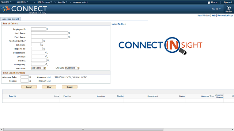Focus the Reason input field

[24, 81]
